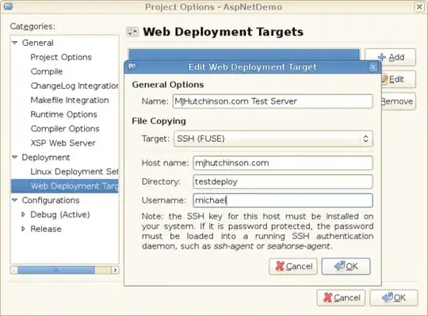This screenshot has width=428, height=316.
Task: Close the Project Options window
Action: 419,6
